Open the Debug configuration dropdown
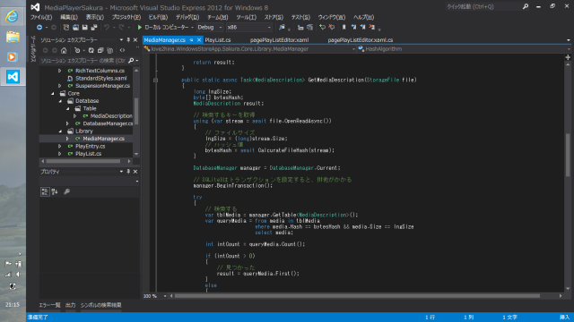The width and height of the screenshot is (574, 322). (x=210, y=28)
